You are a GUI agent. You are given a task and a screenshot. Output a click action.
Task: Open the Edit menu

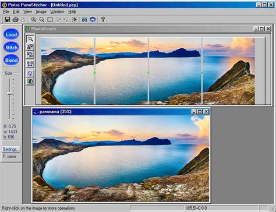[x=16, y=12]
